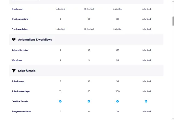Click Workflows value 5
Viewport: 174px width, 120px height.
coord(89,60)
